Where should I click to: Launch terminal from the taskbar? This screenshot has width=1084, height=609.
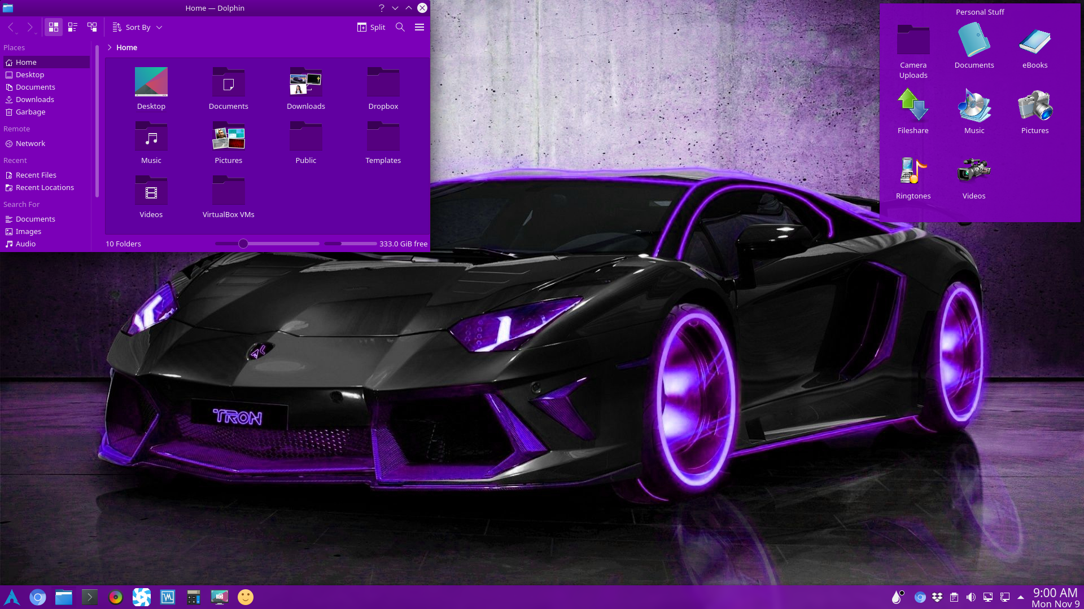90,597
